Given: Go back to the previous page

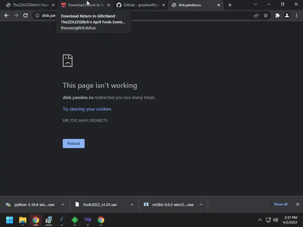Looking at the screenshot, I should tap(7, 15).
